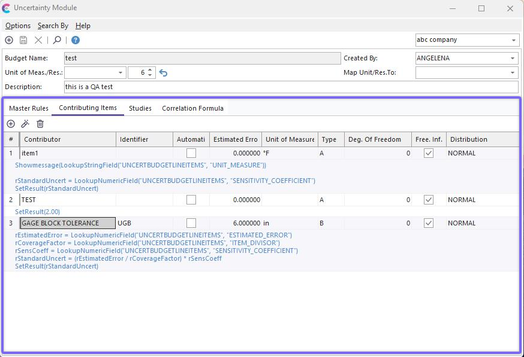The height and width of the screenshot is (357, 524).
Task: Click the blue help question icon
Action: pos(76,40)
